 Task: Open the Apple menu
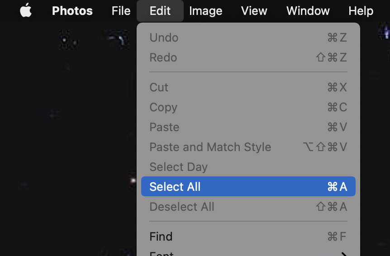point(26,10)
